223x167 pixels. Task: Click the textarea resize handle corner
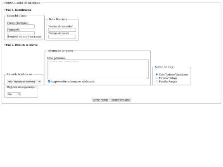[147, 78]
